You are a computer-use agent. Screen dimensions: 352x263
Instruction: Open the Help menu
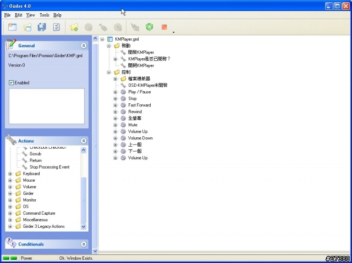point(57,15)
